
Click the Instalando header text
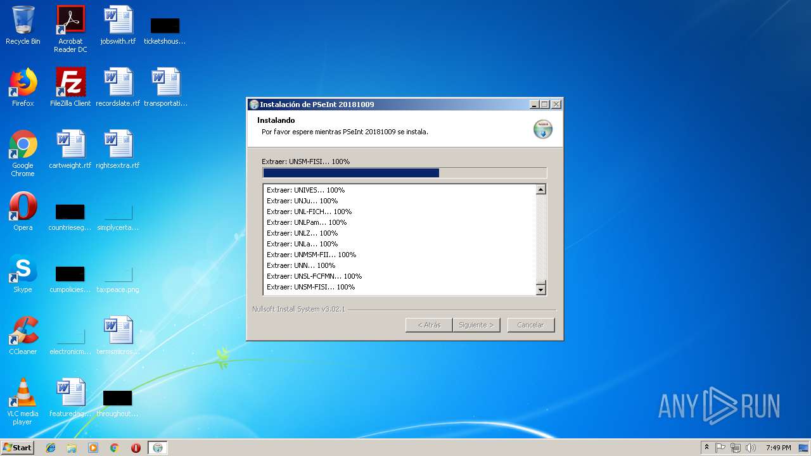pos(276,120)
